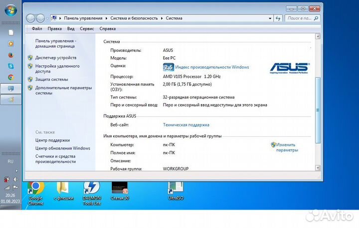Image resolution: width=359 pixels, height=228 pixels.
Task: Open the Сервис menu
Action: [x=87, y=29]
